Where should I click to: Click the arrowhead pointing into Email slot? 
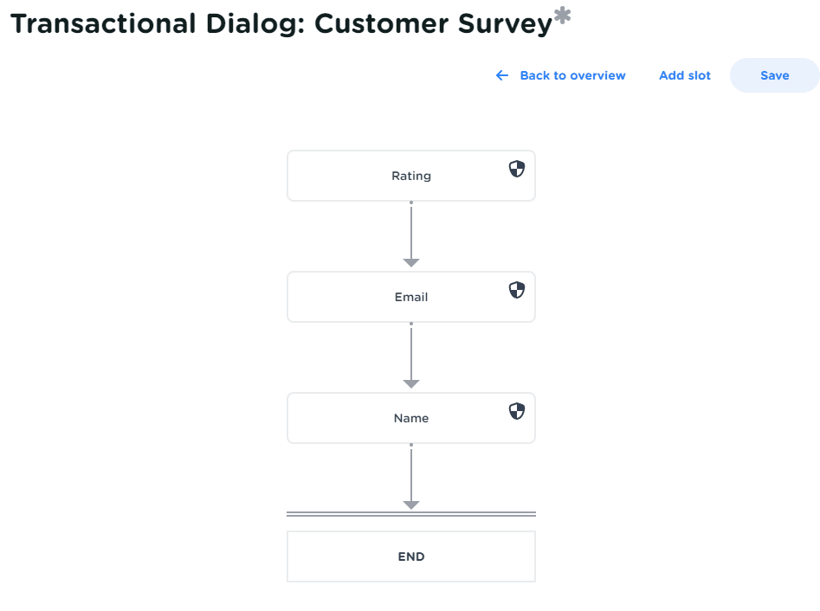point(411,262)
